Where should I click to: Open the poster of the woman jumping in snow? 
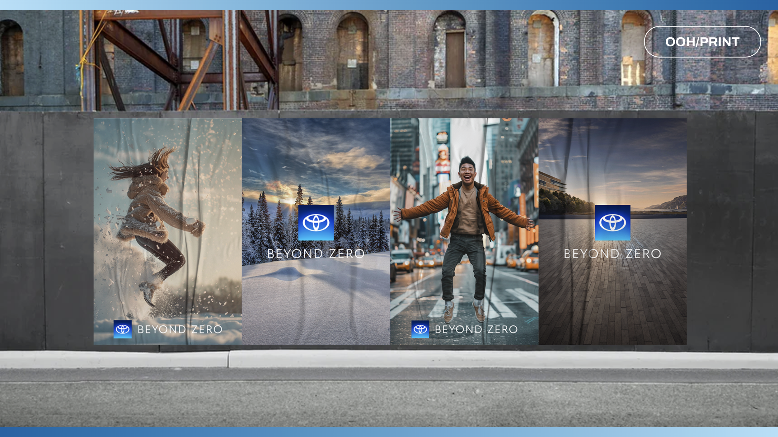[168, 231]
